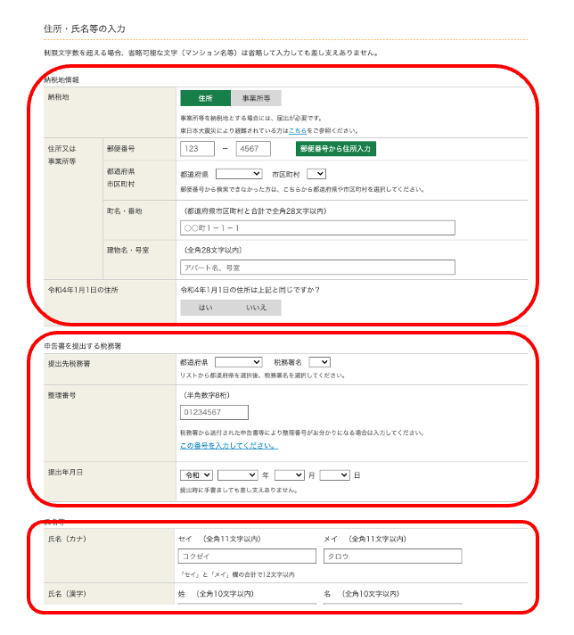Screen dimensions: 574x635
Task: Open the この番号を入力してください link
Action: pos(228,445)
